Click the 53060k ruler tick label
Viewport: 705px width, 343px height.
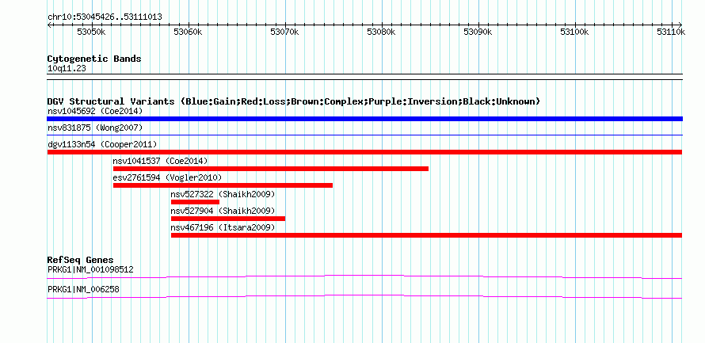tap(188, 32)
